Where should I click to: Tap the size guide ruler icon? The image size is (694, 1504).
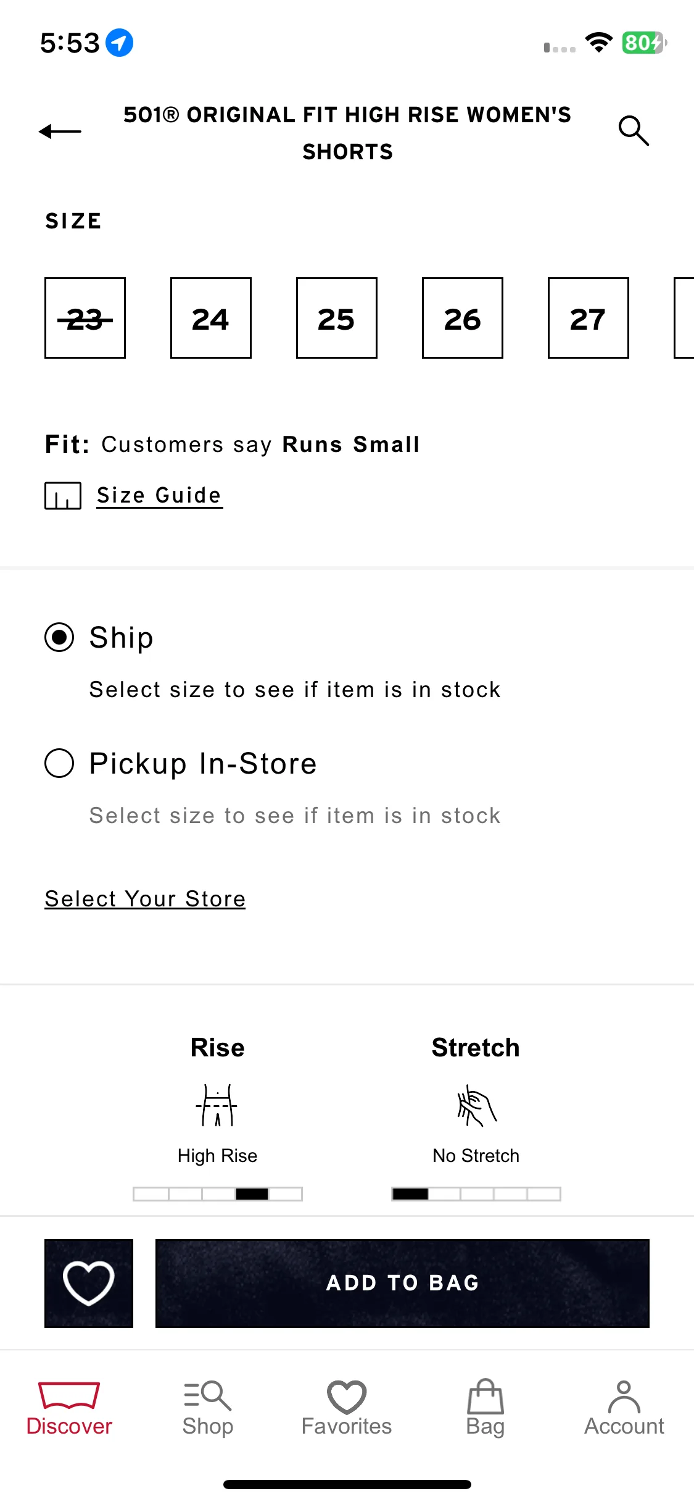point(63,496)
